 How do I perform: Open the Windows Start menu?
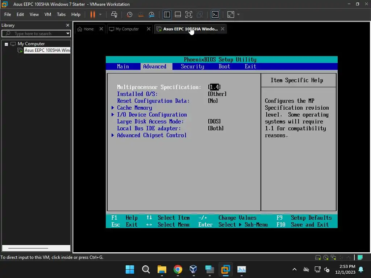pyautogui.click(x=130, y=269)
